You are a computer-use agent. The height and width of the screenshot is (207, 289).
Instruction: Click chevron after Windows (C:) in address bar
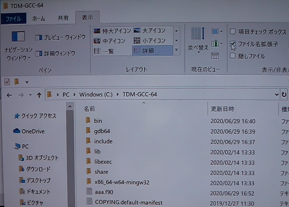(118, 94)
